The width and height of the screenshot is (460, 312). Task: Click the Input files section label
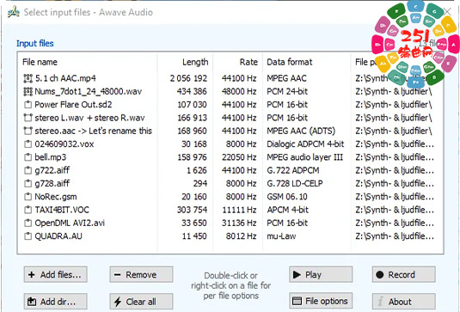35,43
